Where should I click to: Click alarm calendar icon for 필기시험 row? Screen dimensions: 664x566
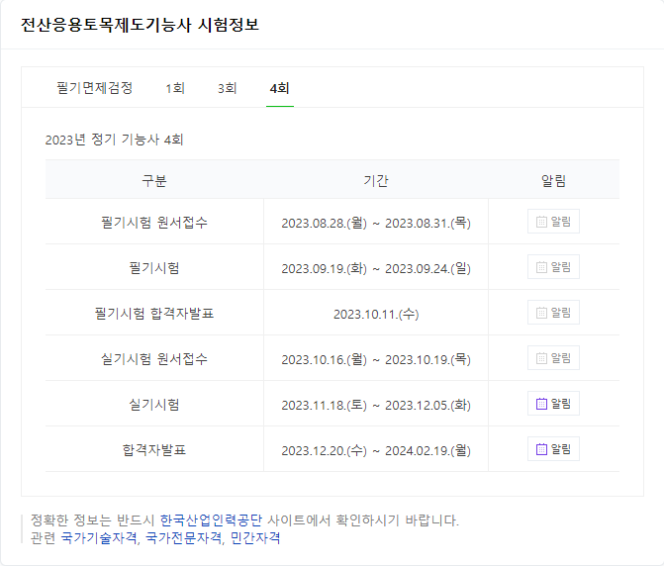coord(541,267)
